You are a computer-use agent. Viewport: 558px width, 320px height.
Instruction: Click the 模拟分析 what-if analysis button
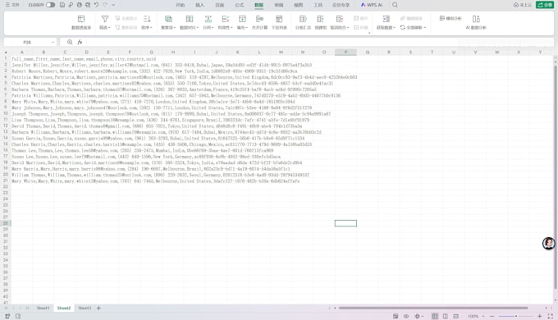coord(451,18)
